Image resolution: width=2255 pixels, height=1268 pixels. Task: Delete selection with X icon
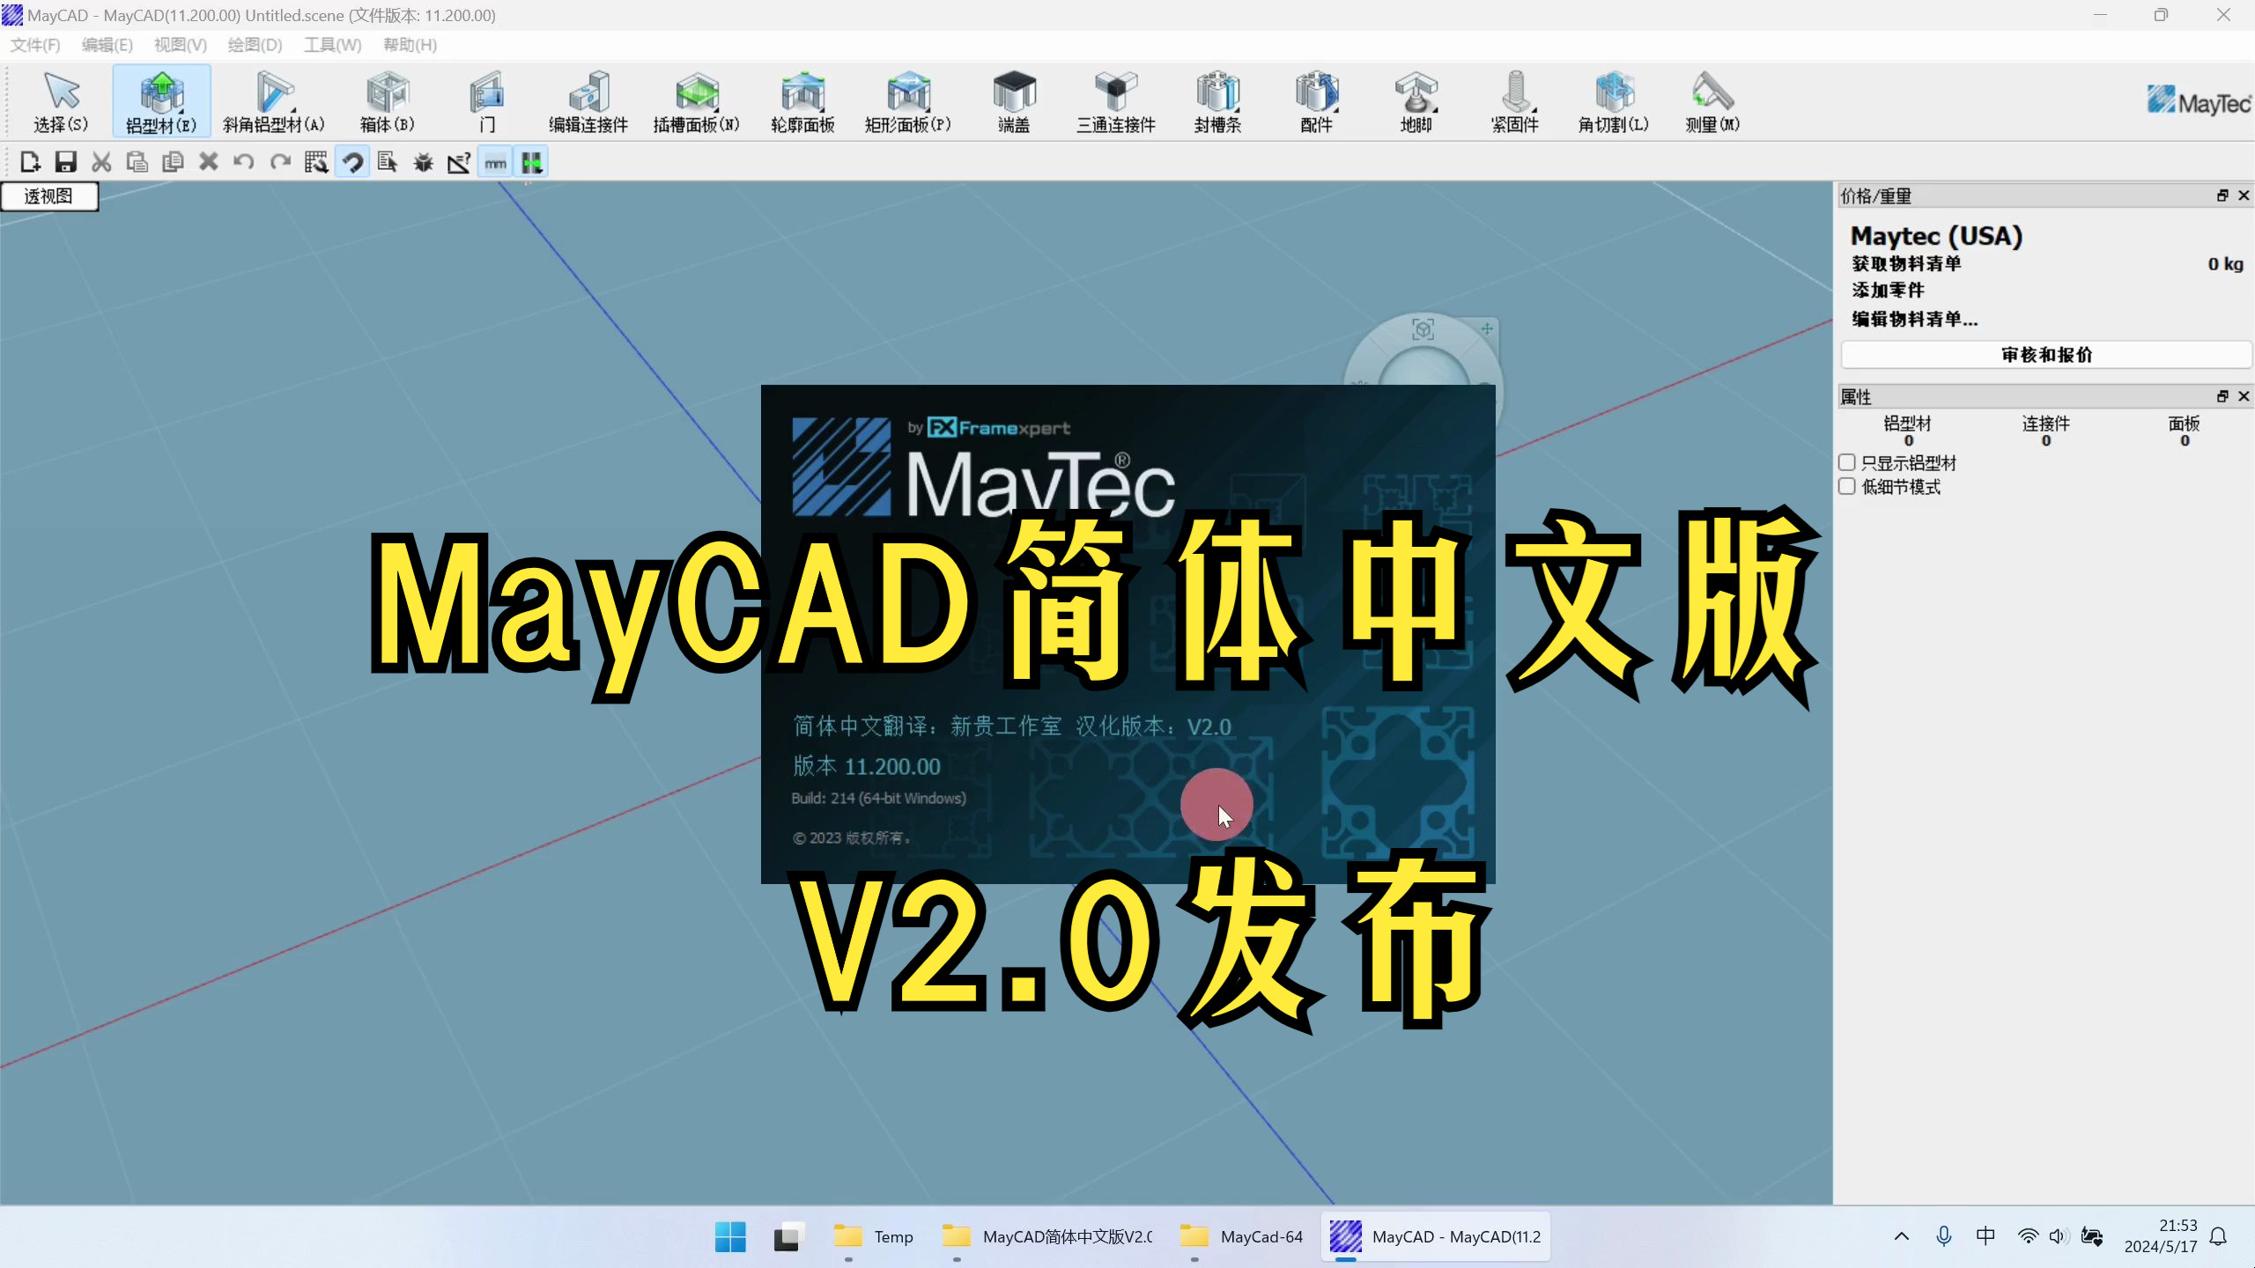tap(209, 162)
